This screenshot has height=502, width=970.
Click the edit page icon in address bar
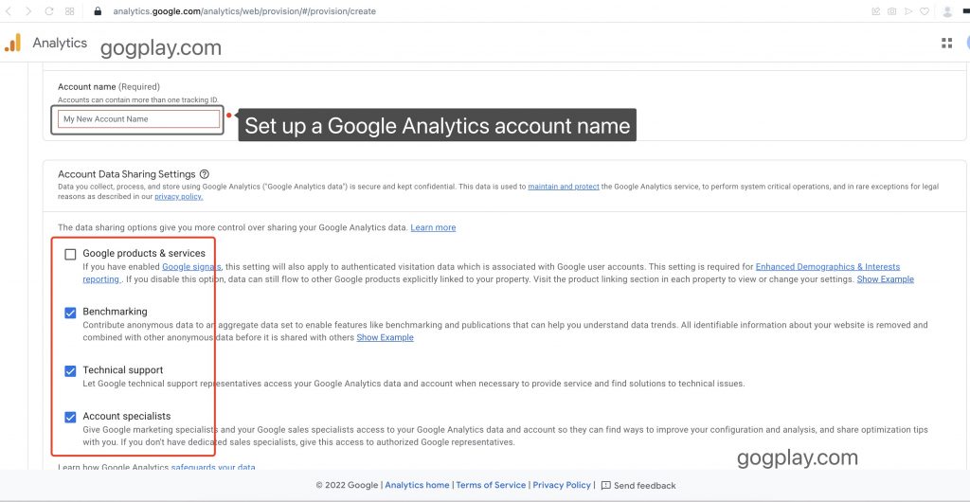click(x=875, y=11)
